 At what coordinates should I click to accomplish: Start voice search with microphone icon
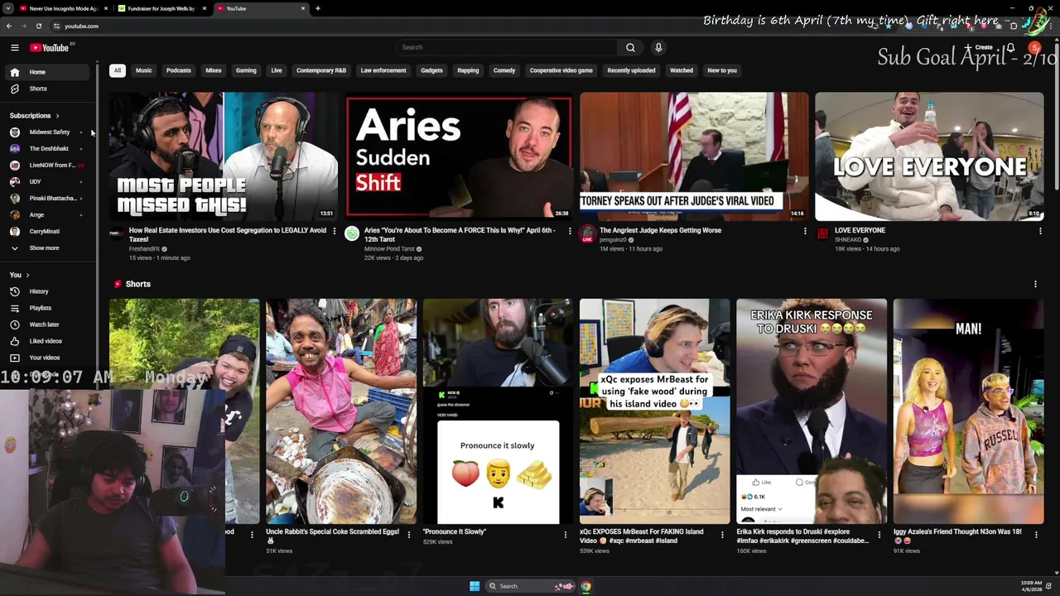click(658, 47)
